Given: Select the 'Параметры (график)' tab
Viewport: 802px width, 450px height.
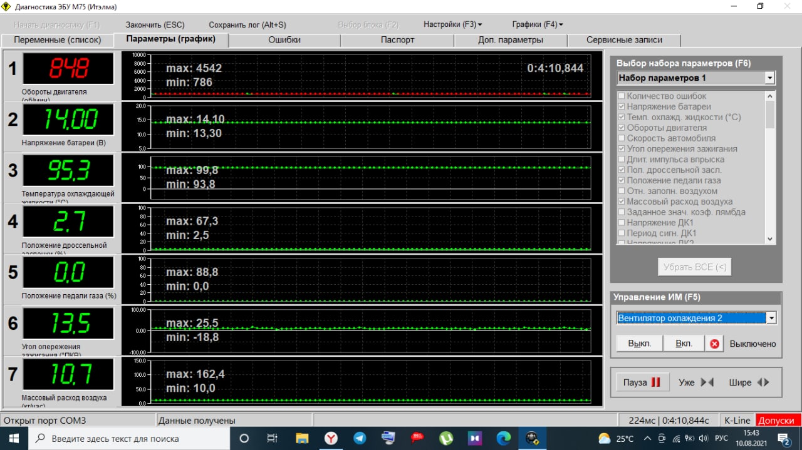Looking at the screenshot, I should [171, 39].
